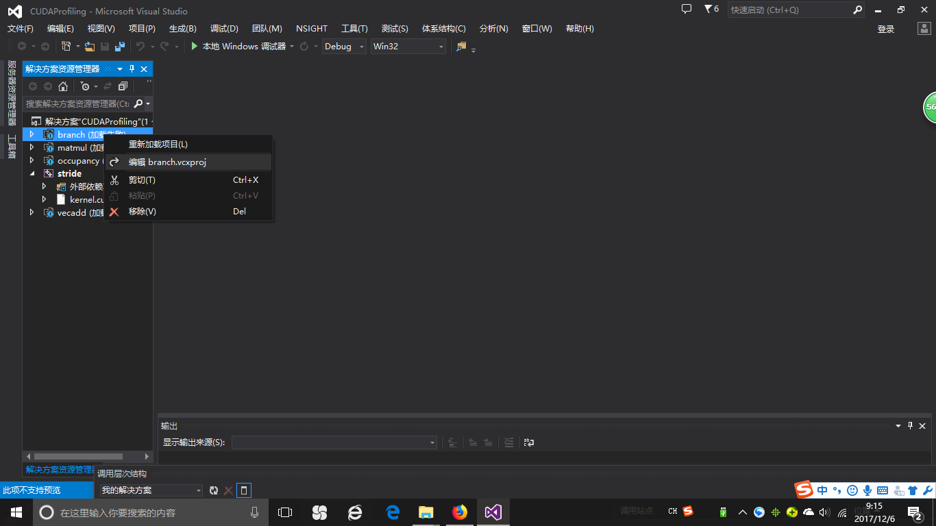Viewport: 936px width, 526px height.
Task: Click the Solution Explorer search field
Action: (77, 103)
